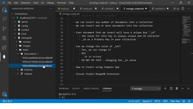
Task: Click the Documents stack icon
Action: 22,54
